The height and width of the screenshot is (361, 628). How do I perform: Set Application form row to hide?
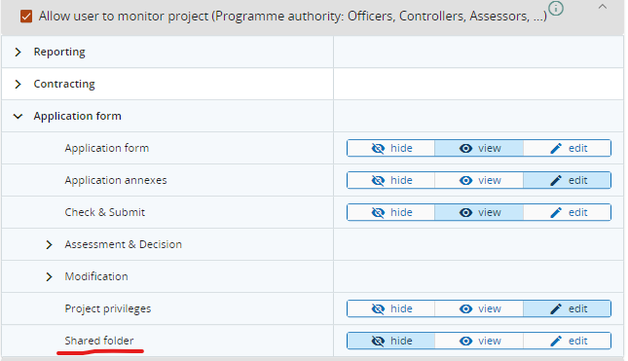[x=390, y=148]
